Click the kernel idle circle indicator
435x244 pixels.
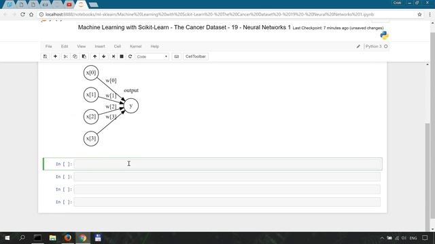point(385,47)
